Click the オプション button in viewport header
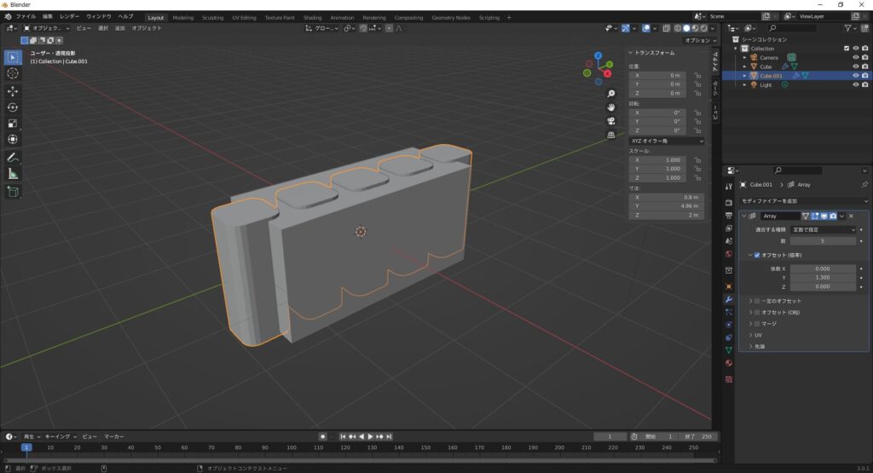 (x=697, y=40)
